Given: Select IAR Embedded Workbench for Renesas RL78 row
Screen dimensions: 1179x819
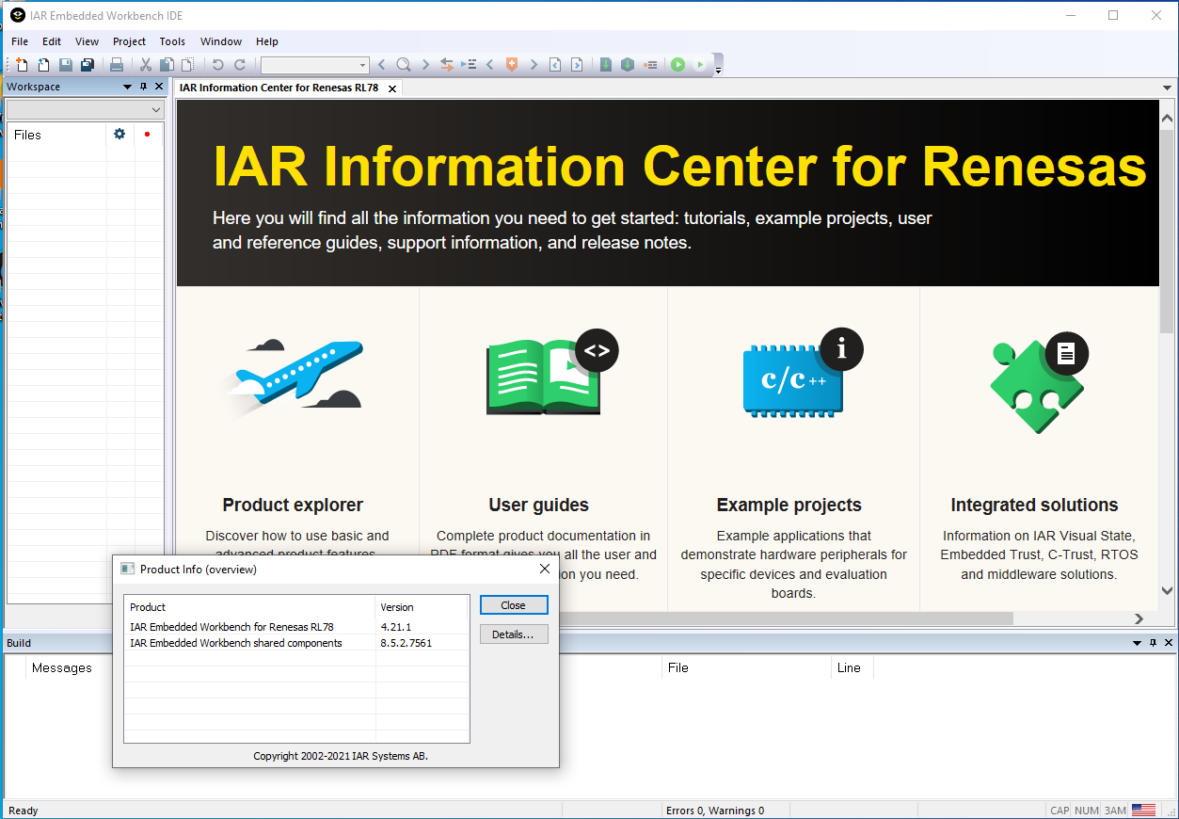Looking at the screenshot, I should pyautogui.click(x=296, y=627).
